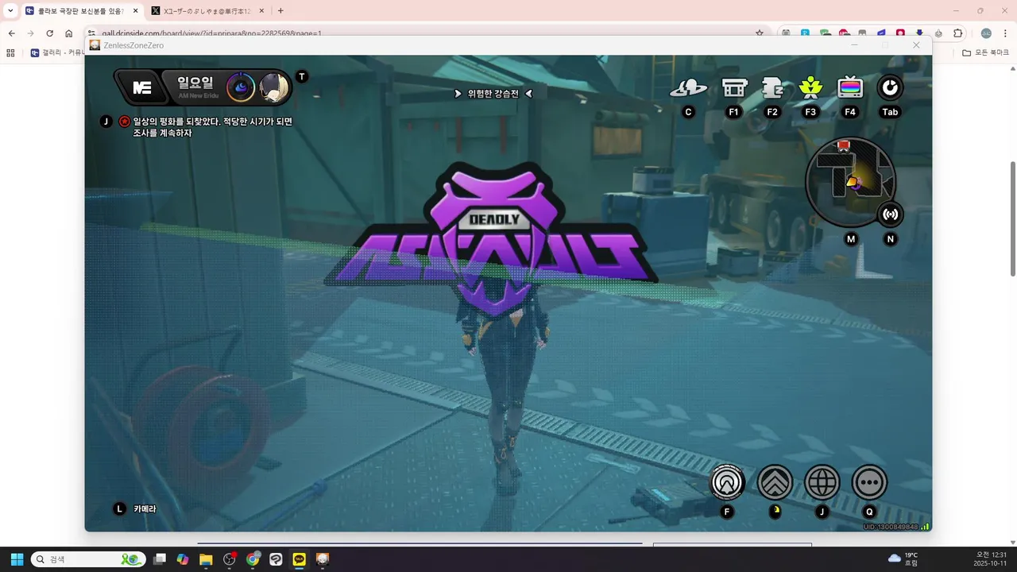This screenshot has width=1017, height=572.
Task: Click the circular minimap
Action: 850,182
